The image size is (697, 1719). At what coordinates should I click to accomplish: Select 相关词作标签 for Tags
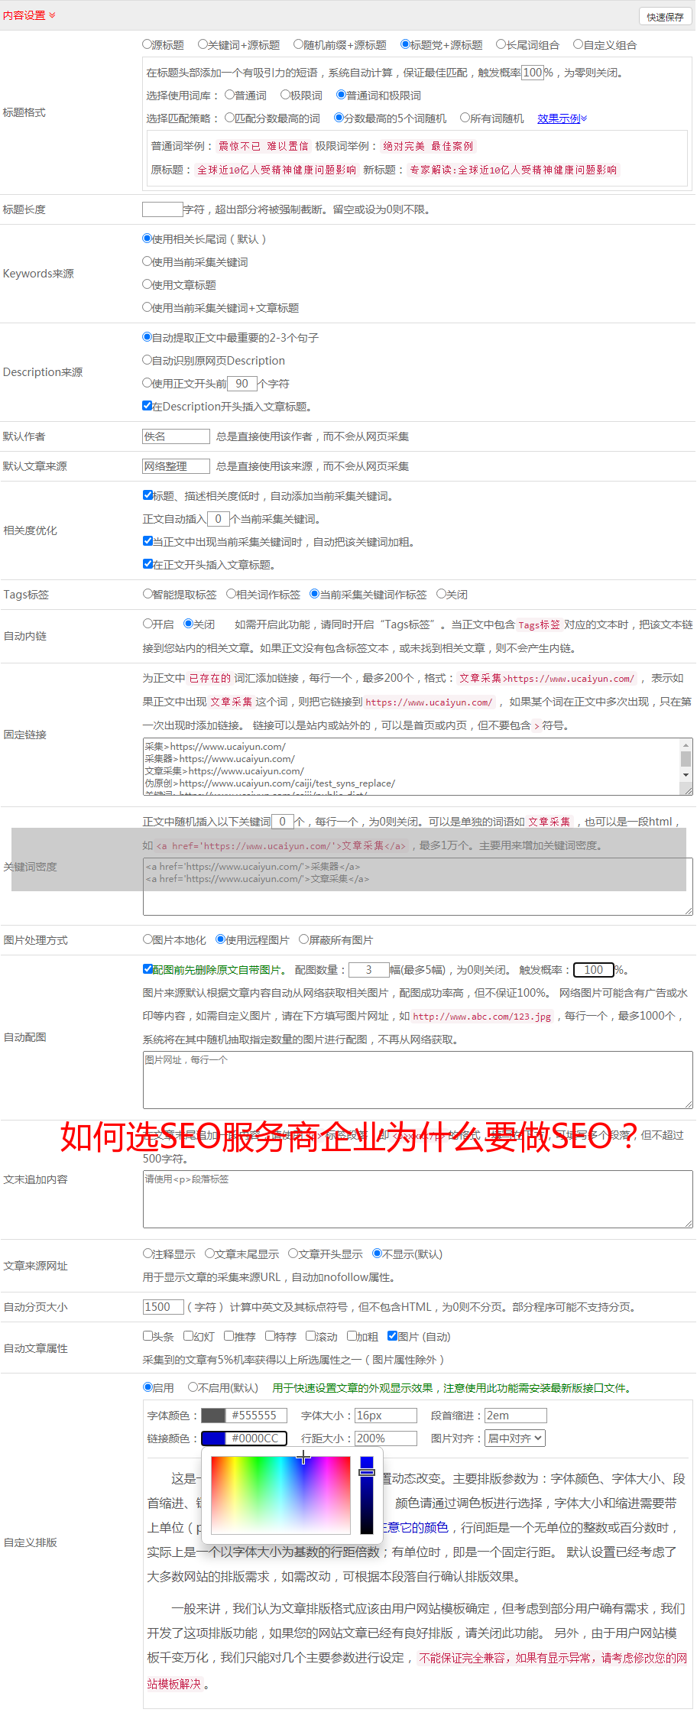tap(232, 594)
